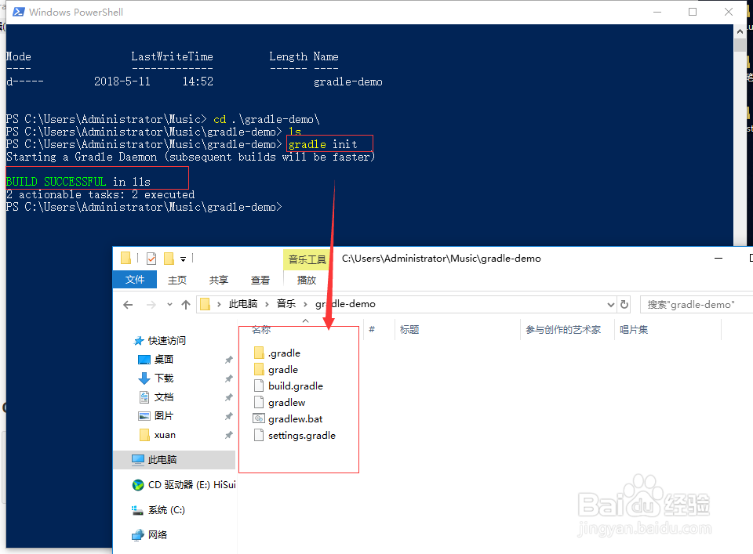Open 桌面 in navigation pane
The image size is (753, 554).
click(x=155, y=359)
